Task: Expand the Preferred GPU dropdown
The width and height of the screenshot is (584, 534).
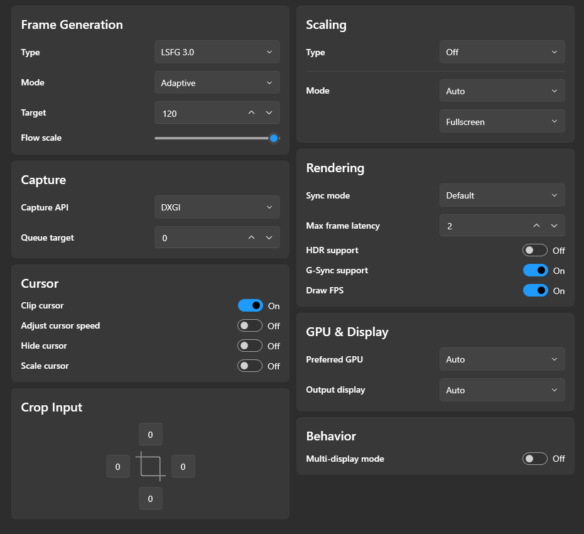Action: click(502, 359)
